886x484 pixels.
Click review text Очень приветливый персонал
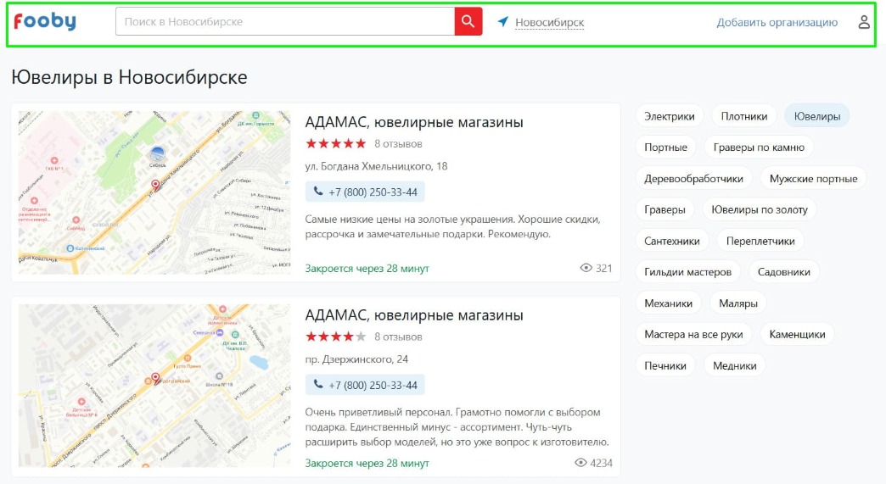pyautogui.click(x=457, y=427)
